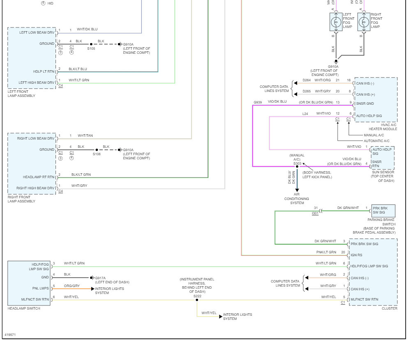Click the I301 connector label
409x340 pixels.
click(x=315, y=213)
